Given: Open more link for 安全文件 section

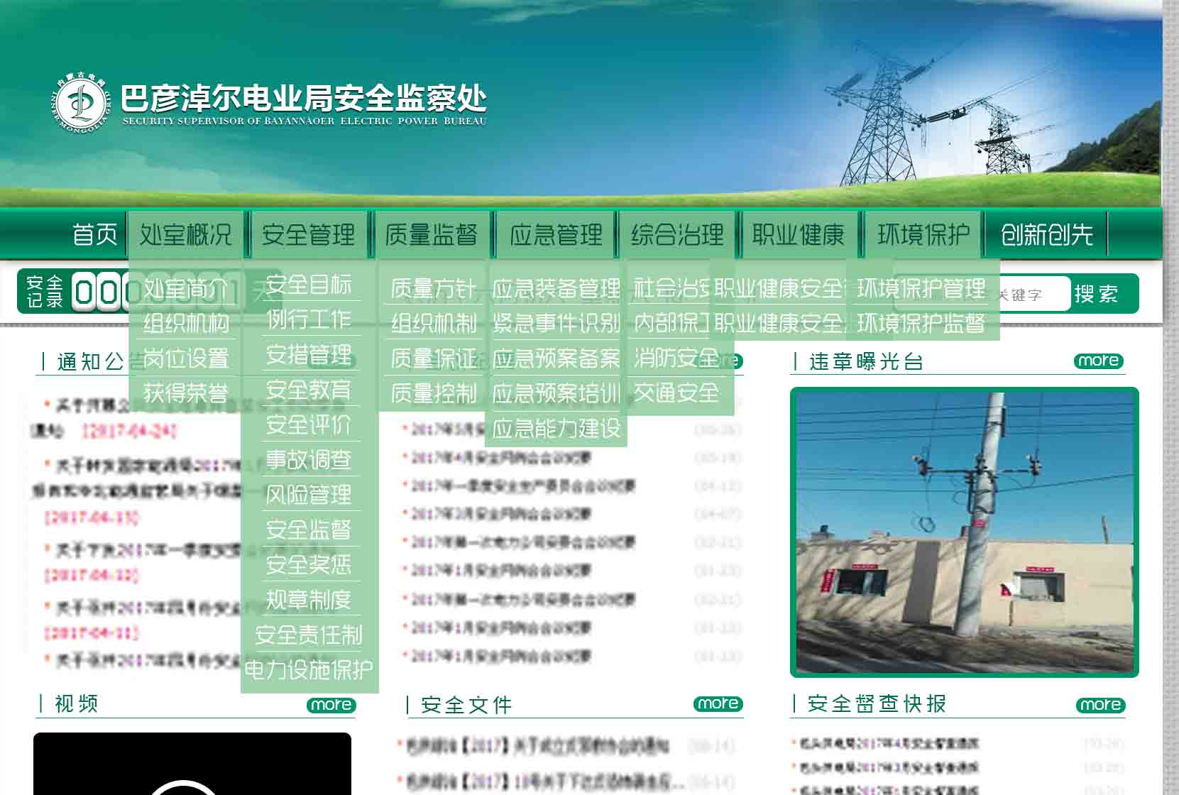Looking at the screenshot, I should [718, 703].
